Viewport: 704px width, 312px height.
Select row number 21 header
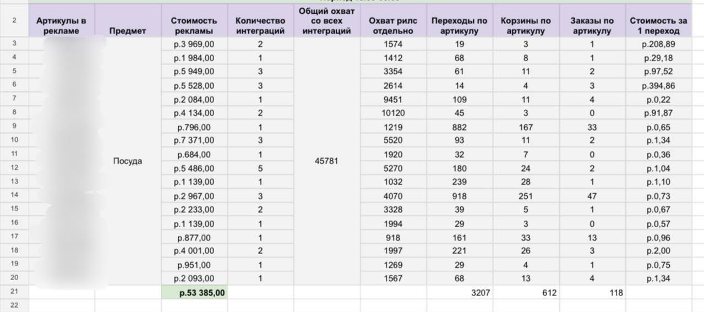pos(14,293)
